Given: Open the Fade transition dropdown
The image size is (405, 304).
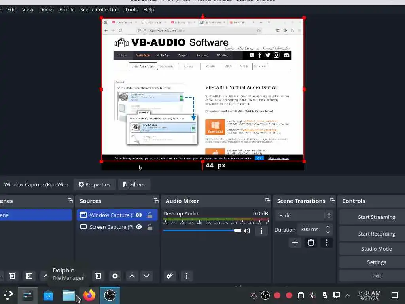Looking at the screenshot, I should click(x=303, y=215).
